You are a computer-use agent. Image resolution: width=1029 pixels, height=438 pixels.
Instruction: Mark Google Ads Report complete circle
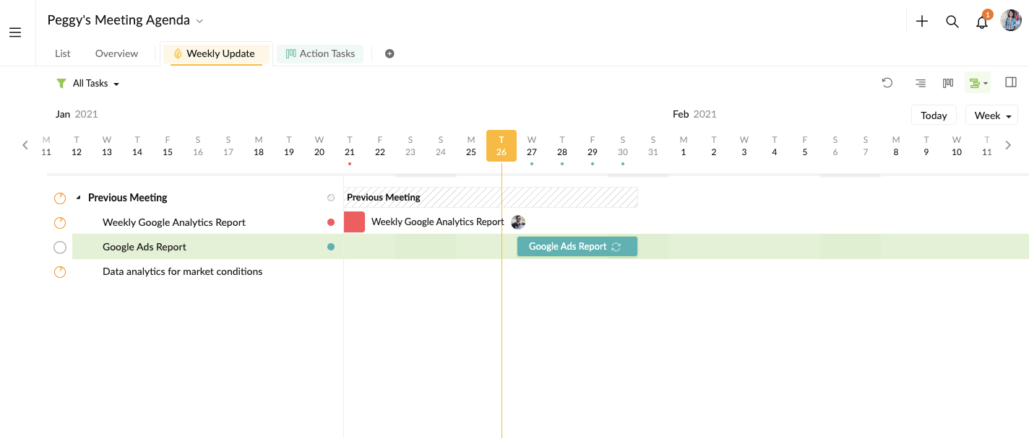tap(60, 248)
